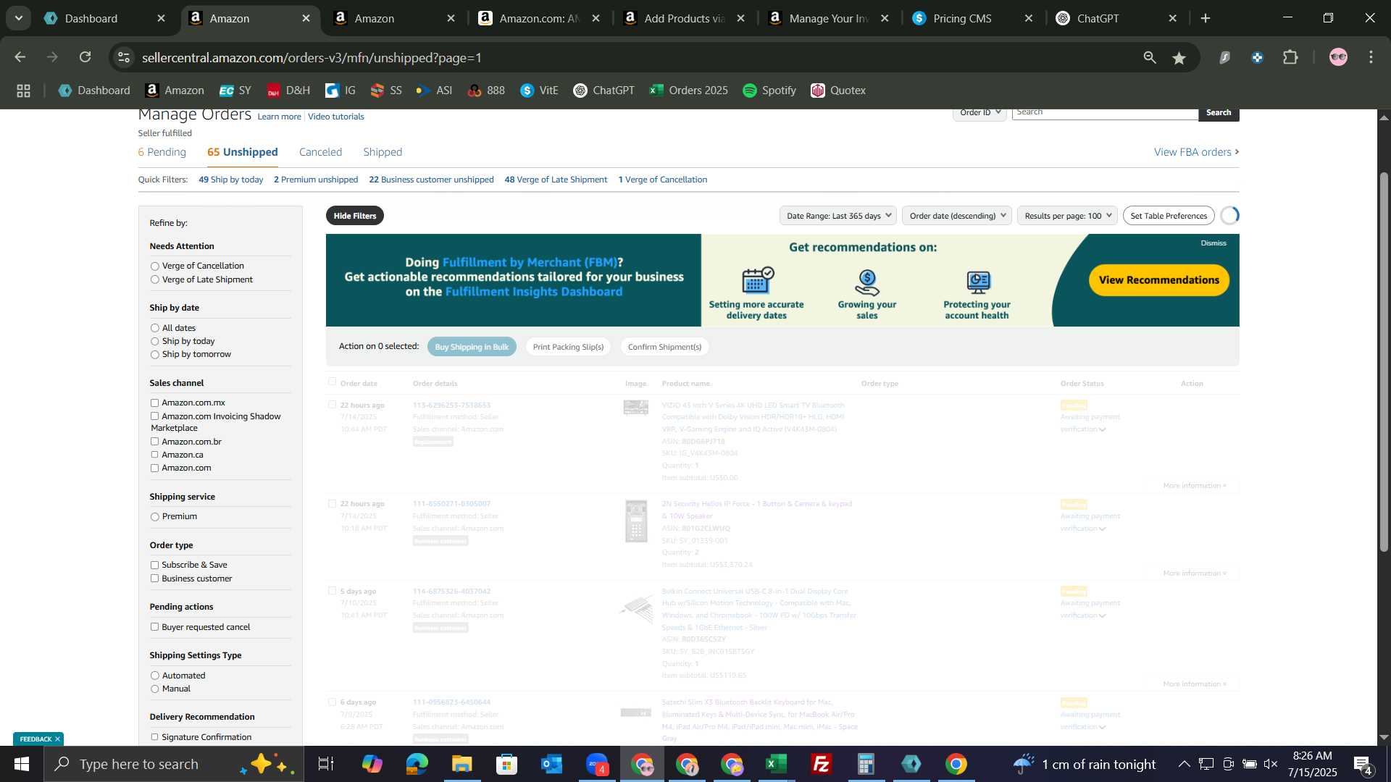Switch to the Manage Your Inventory browser tab
Image resolution: width=1391 pixels, height=782 pixels.
[x=829, y=18]
